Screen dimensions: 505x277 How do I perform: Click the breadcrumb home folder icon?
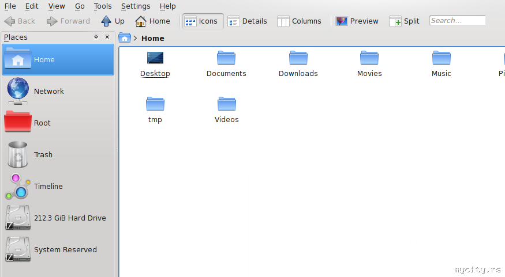[125, 38]
